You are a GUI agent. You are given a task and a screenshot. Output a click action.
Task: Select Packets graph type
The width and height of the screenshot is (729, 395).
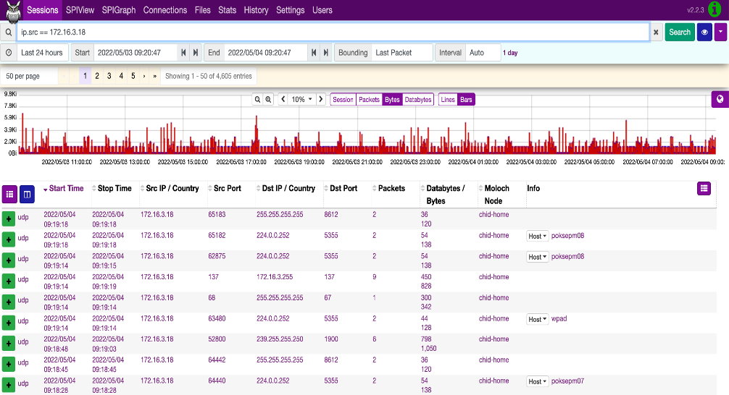pyautogui.click(x=369, y=100)
